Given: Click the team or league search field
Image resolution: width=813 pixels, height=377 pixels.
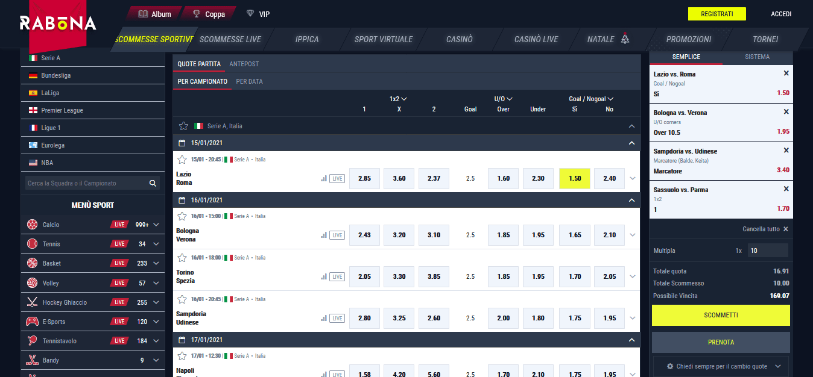Looking at the screenshot, I should [x=86, y=183].
